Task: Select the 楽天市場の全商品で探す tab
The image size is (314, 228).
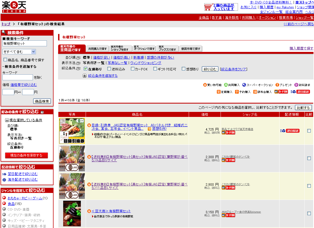Action: point(72,48)
